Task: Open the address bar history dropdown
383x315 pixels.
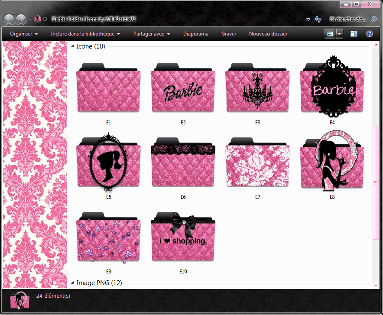Action: pos(308,19)
